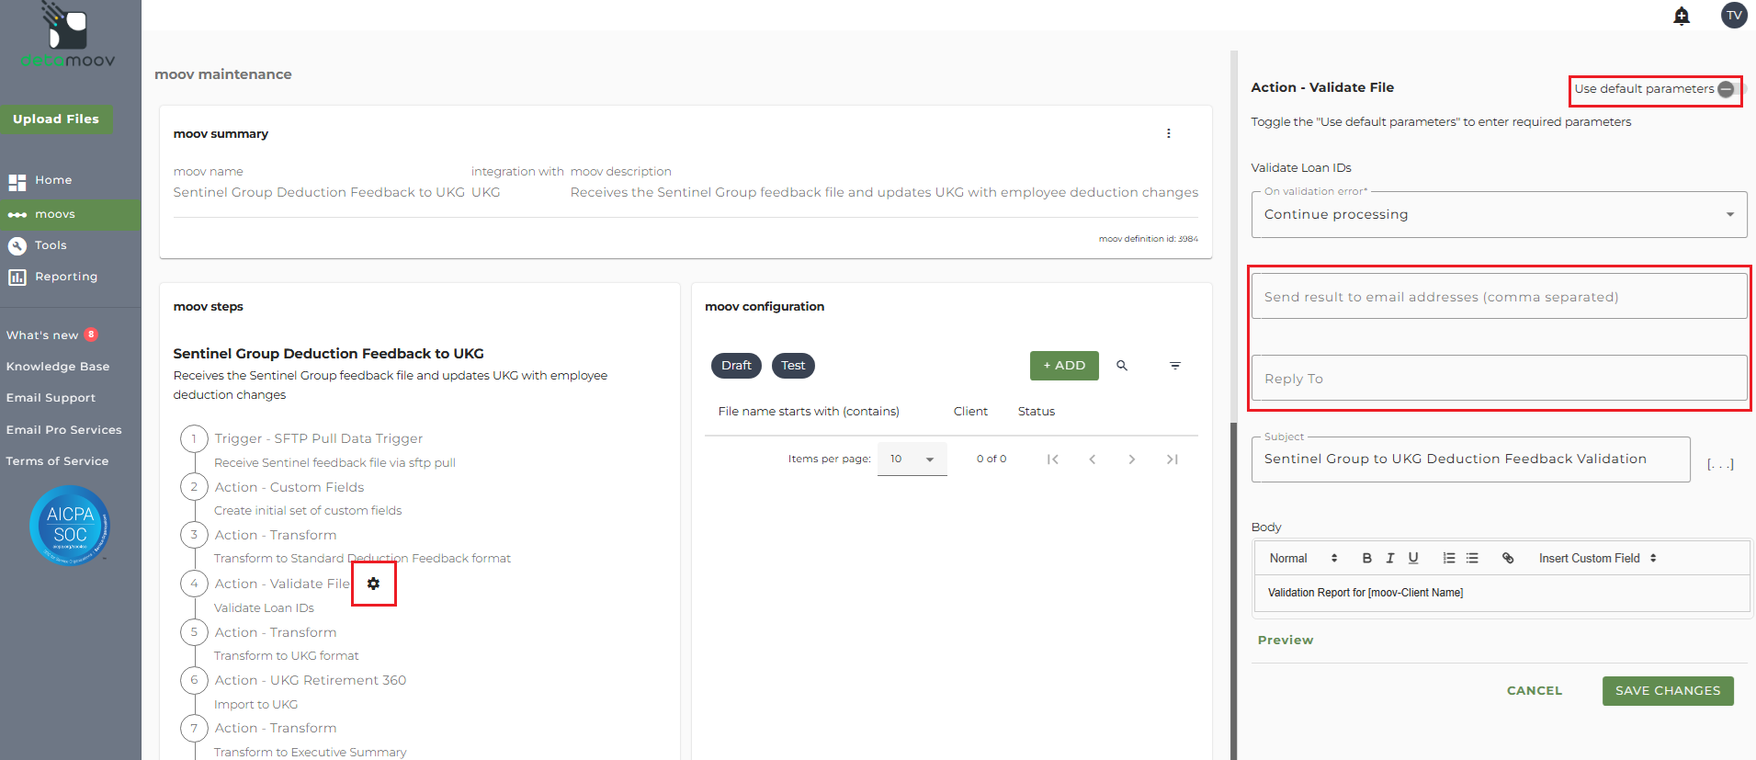Open the moov summary three-dot menu

1169,133
